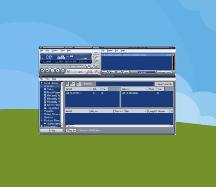Open the dropdown arrow next to Play

pos(75,130)
